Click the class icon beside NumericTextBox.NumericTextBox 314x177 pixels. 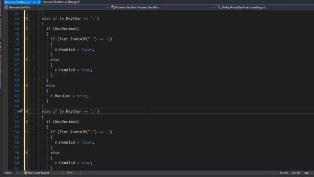(113, 7)
